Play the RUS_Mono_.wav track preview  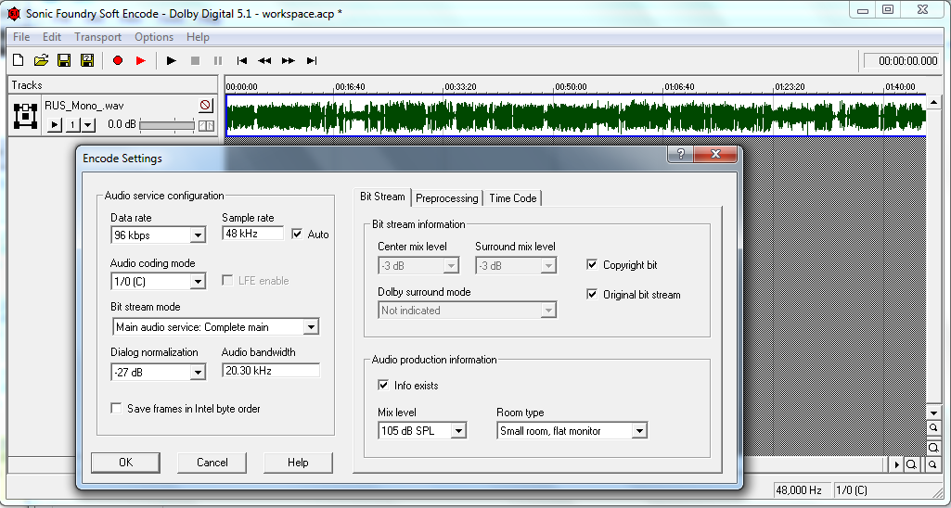click(55, 125)
